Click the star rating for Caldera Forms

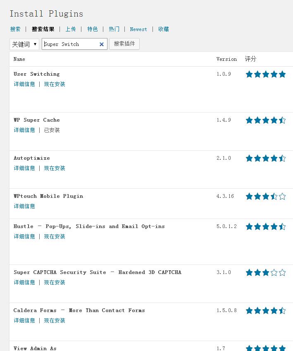[266, 310]
